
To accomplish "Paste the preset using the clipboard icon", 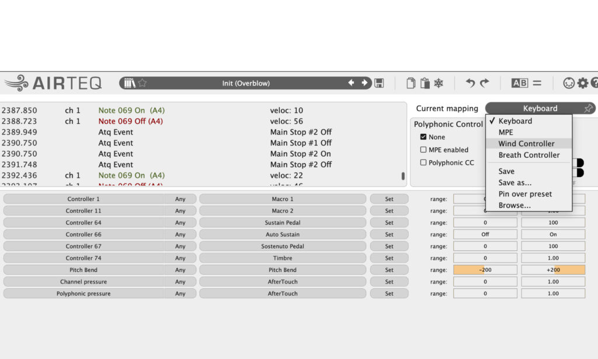I will pos(425,83).
